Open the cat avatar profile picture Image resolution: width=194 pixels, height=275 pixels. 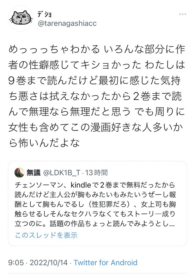click(21, 18)
